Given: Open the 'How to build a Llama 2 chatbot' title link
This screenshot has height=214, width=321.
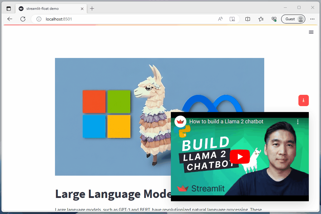Looking at the screenshot, I should pyautogui.click(x=226, y=122).
